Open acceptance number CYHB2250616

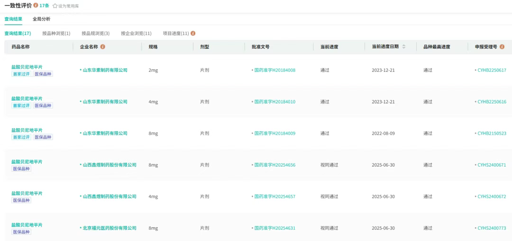pyautogui.click(x=492, y=102)
